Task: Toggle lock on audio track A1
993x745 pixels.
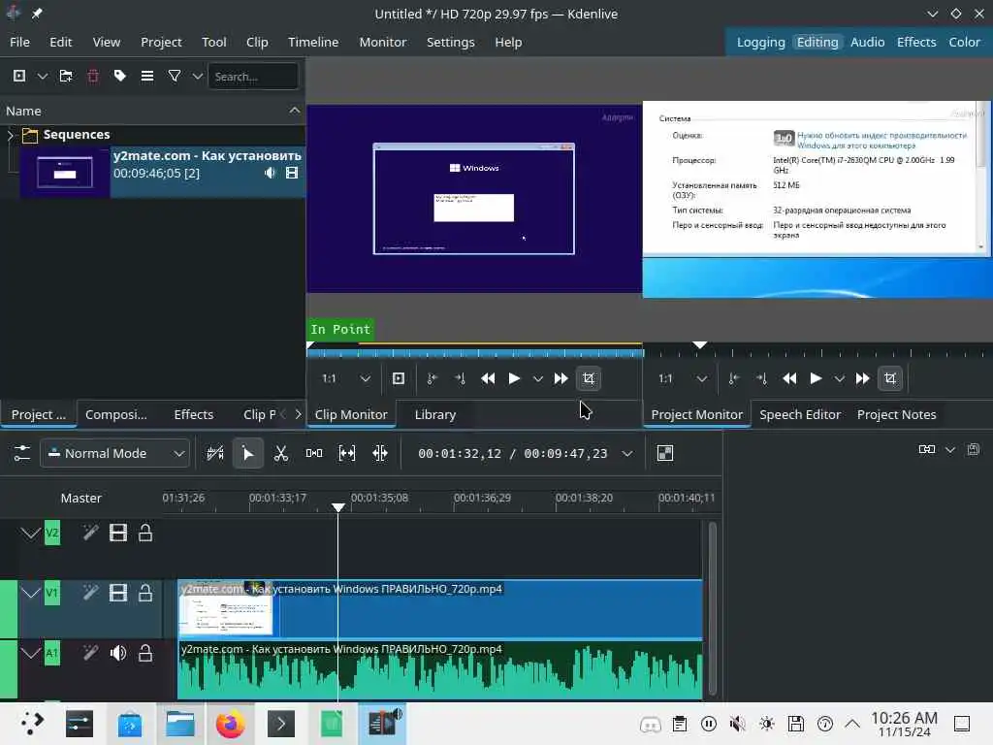Action: (145, 653)
